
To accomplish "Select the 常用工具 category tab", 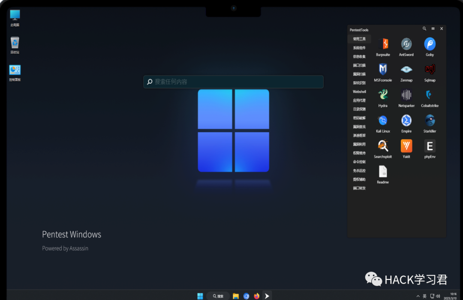I will [x=359, y=39].
